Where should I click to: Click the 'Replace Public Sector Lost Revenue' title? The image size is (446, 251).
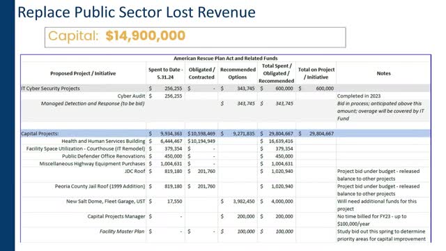point(137,13)
